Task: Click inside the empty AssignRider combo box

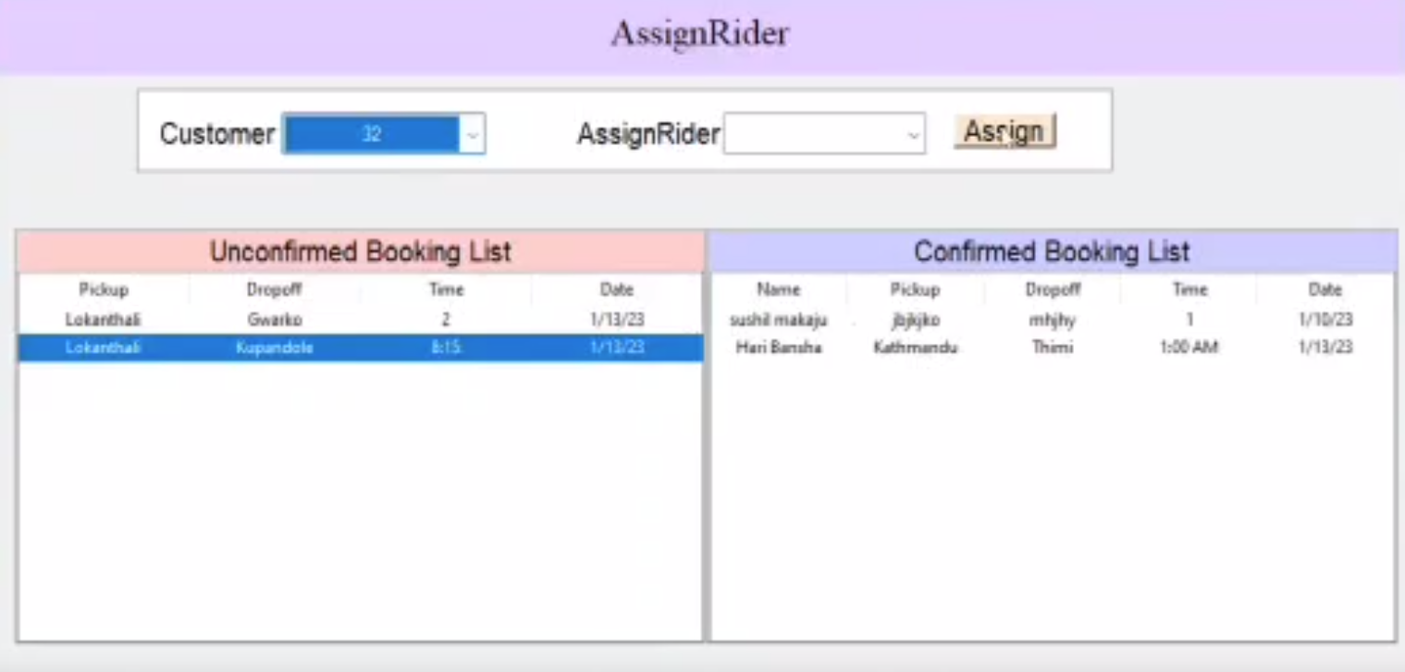Action: (x=812, y=135)
